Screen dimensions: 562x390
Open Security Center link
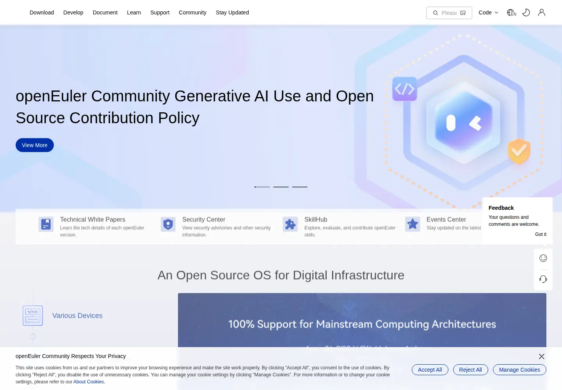point(204,220)
